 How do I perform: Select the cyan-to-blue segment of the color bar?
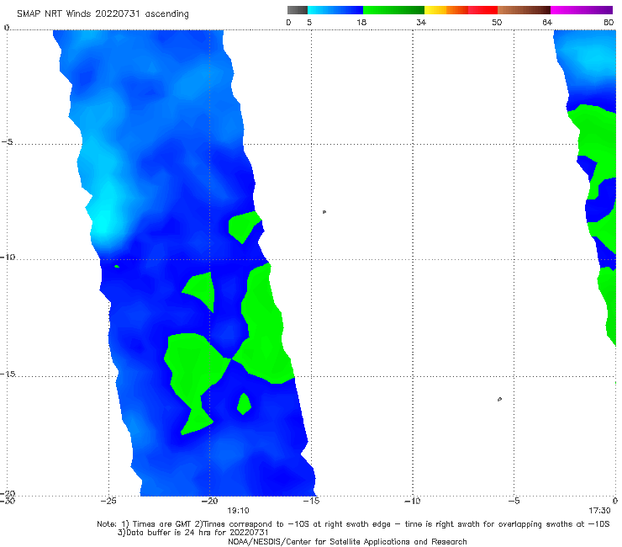point(335,10)
